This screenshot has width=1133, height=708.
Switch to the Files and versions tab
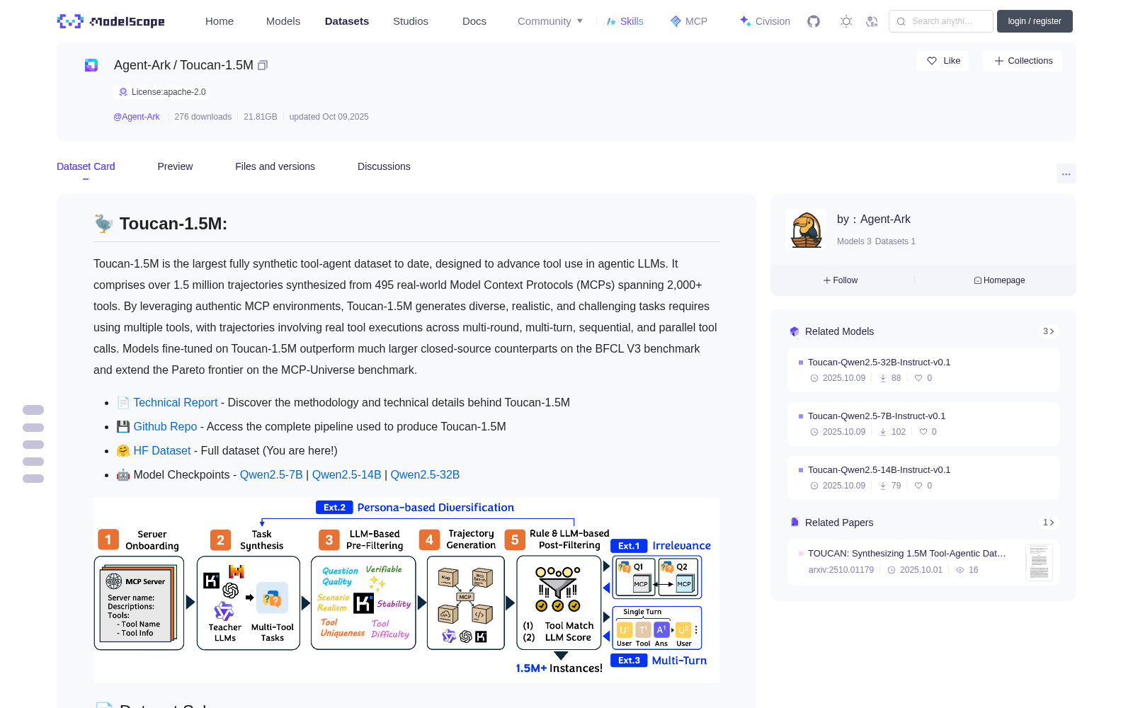(275, 166)
